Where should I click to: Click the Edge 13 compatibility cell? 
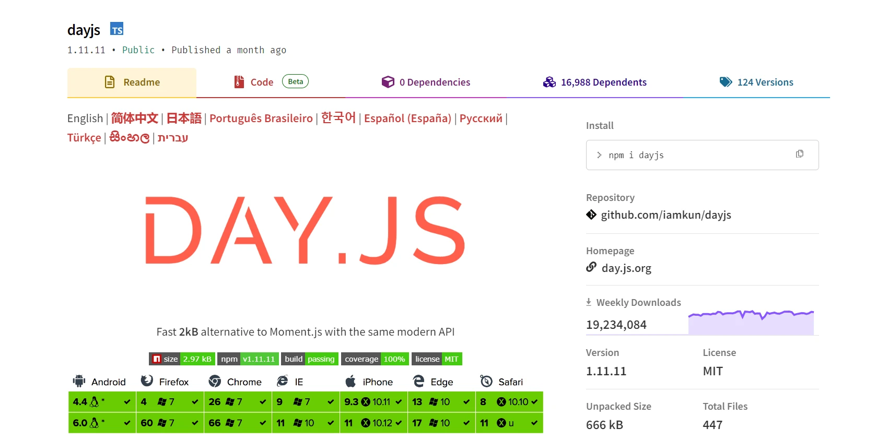[441, 402]
